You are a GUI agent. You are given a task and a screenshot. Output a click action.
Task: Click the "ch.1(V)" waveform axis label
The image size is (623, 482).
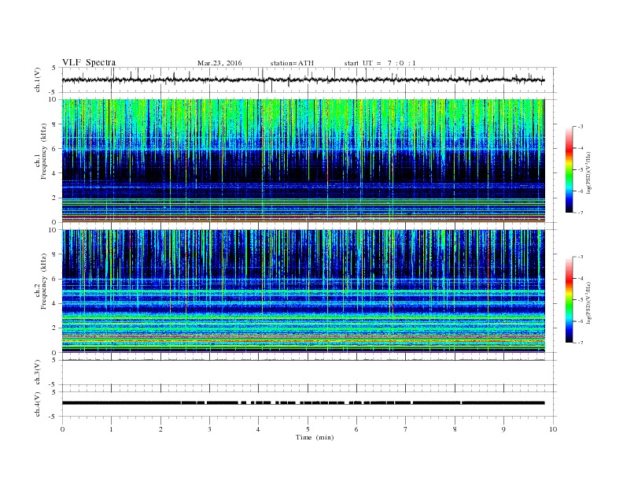38,80
